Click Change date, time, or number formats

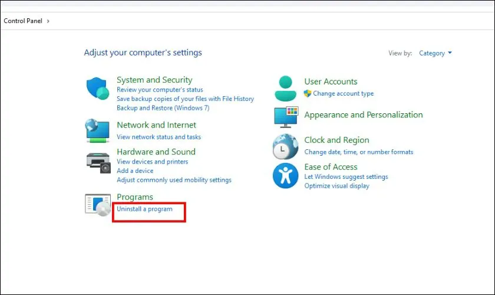(x=358, y=152)
